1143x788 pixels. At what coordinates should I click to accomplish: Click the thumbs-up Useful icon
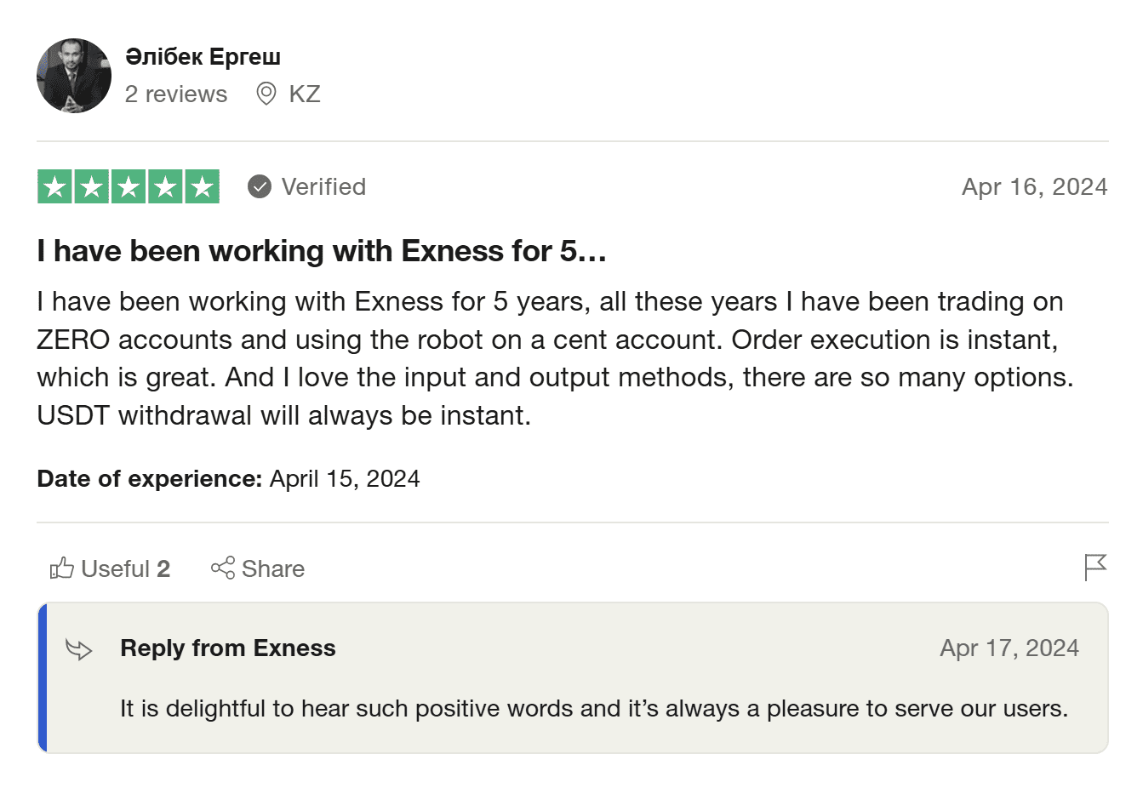[61, 568]
